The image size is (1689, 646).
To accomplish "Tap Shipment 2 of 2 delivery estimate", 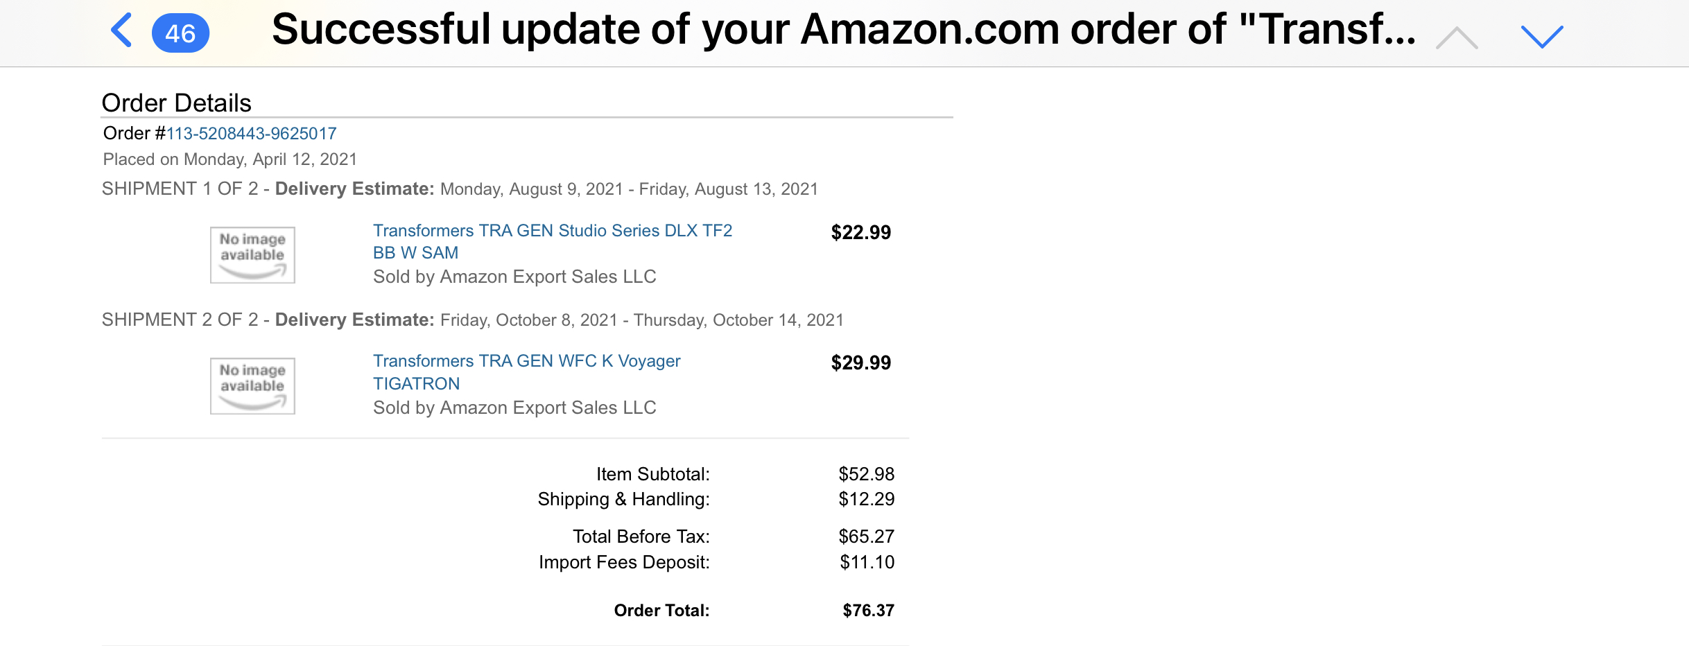I will [x=473, y=320].
